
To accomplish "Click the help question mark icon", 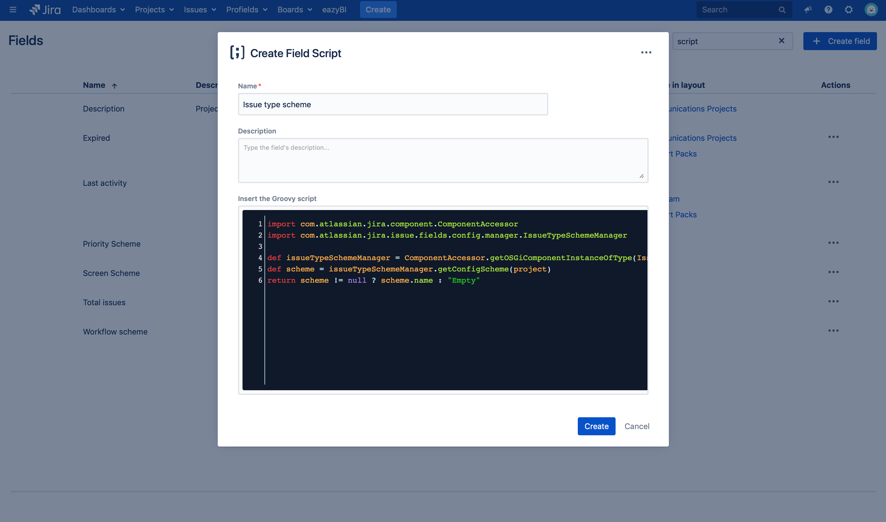I will click(x=829, y=9).
